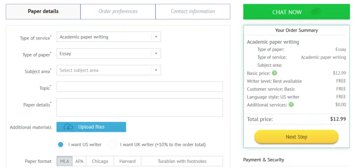Select APA paper format
The image size is (353, 168).
point(79,161)
